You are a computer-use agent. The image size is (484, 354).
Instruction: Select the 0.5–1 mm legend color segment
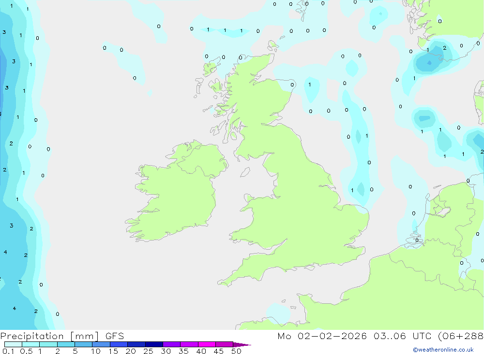point(31,344)
